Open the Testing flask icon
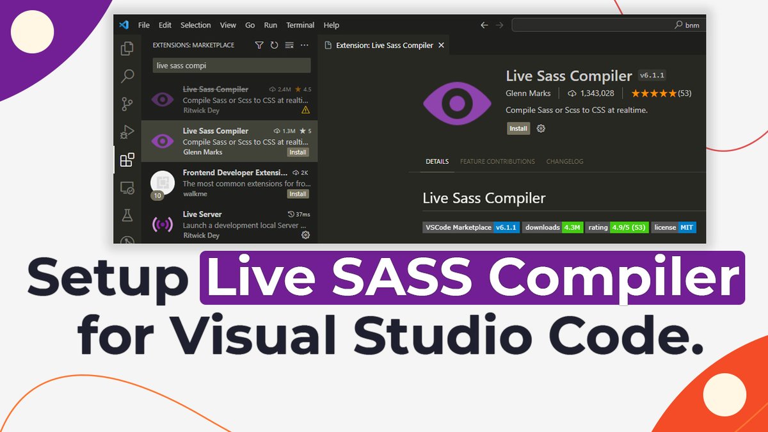 pyautogui.click(x=127, y=215)
